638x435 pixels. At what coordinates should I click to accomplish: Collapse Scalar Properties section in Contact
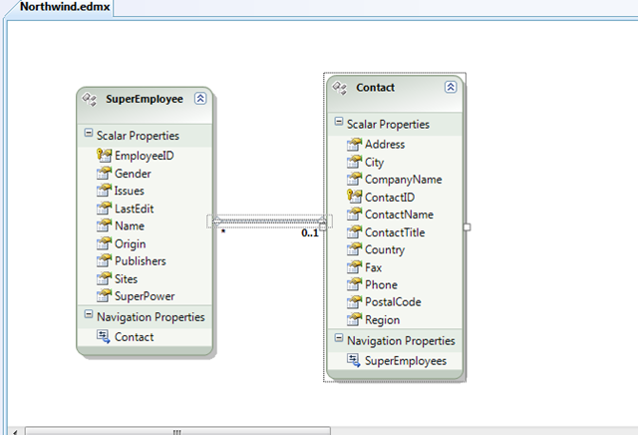coord(338,124)
